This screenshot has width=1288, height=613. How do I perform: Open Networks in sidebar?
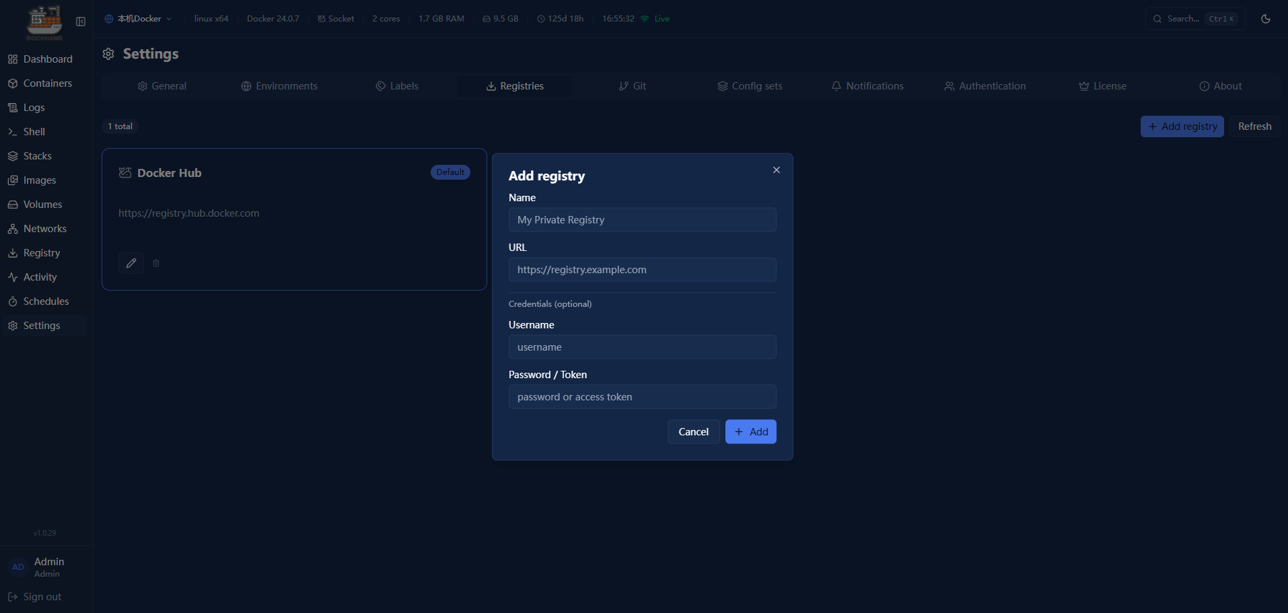pos(44,229)
